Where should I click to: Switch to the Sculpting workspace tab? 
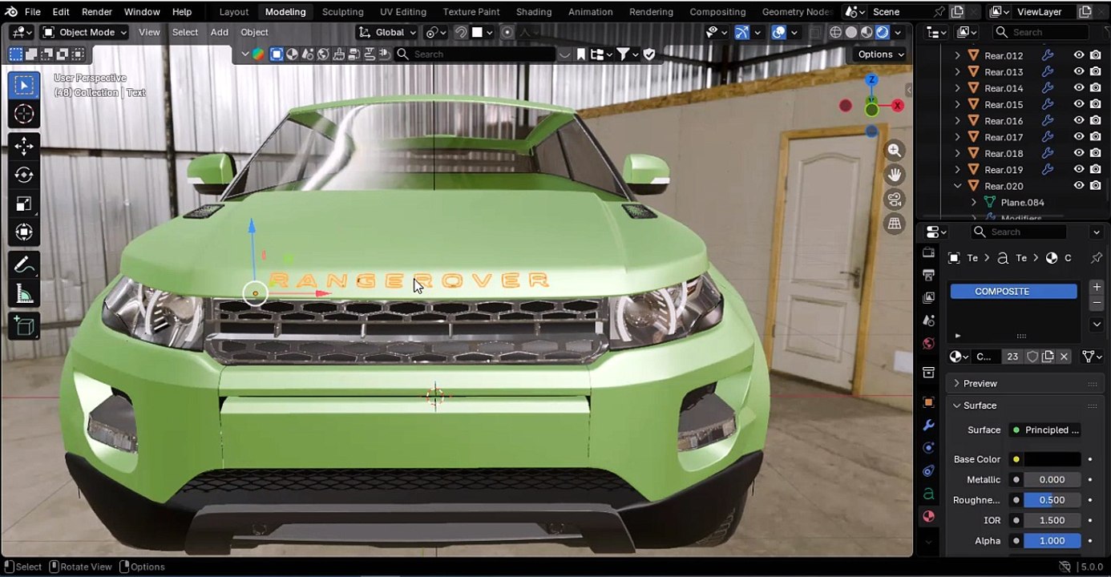pos(342,12)
